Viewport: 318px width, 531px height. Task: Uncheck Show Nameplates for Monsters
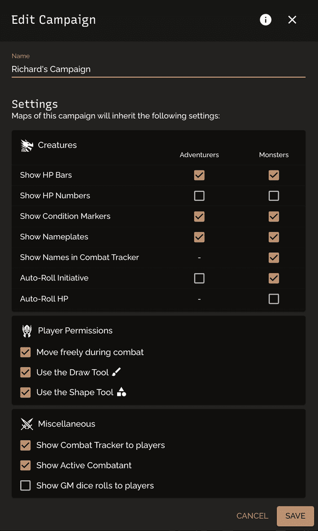point(273,237)
